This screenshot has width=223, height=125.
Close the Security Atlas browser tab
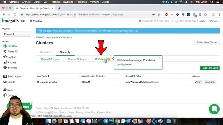coord(53,8)
